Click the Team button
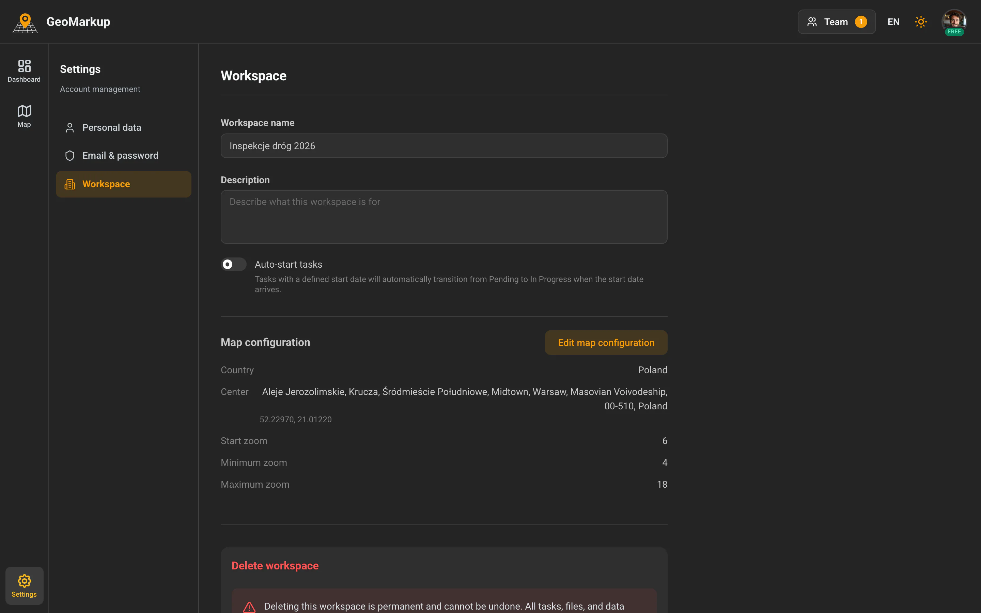Viewport: 981px width, 613px height. [837, 22]
